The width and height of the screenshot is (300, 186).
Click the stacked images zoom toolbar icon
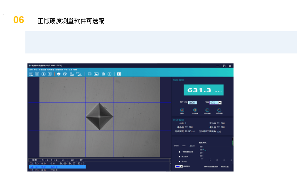[79, 74]
